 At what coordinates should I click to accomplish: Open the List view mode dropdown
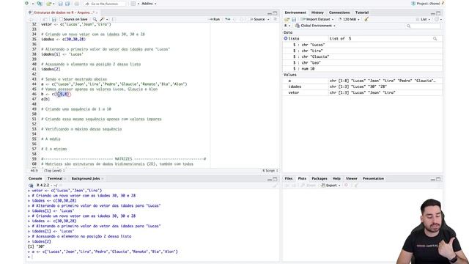[423, 19]
